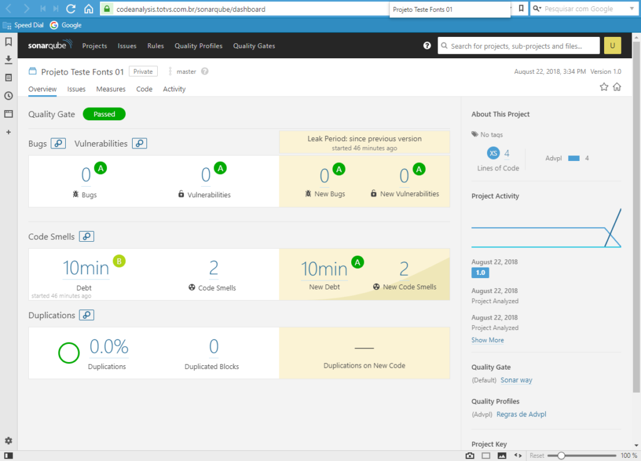Open the Google bookmark
The height and width of the screenshot is (461, 641).
pyautogui.click(x=66, y=25)
